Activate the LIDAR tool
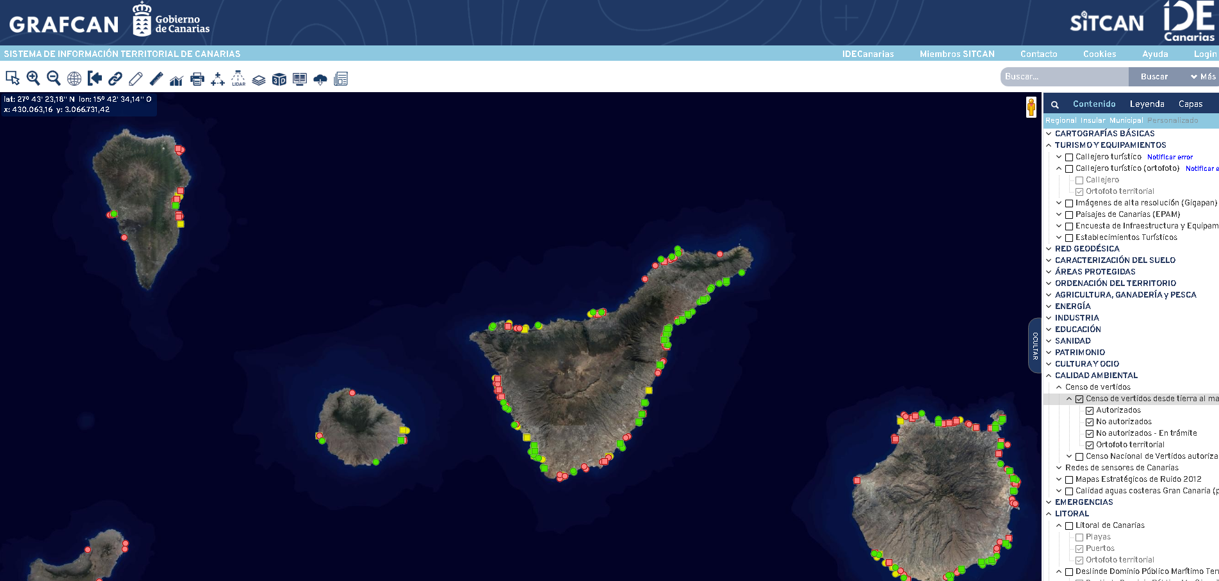 (x=238, y=79)
